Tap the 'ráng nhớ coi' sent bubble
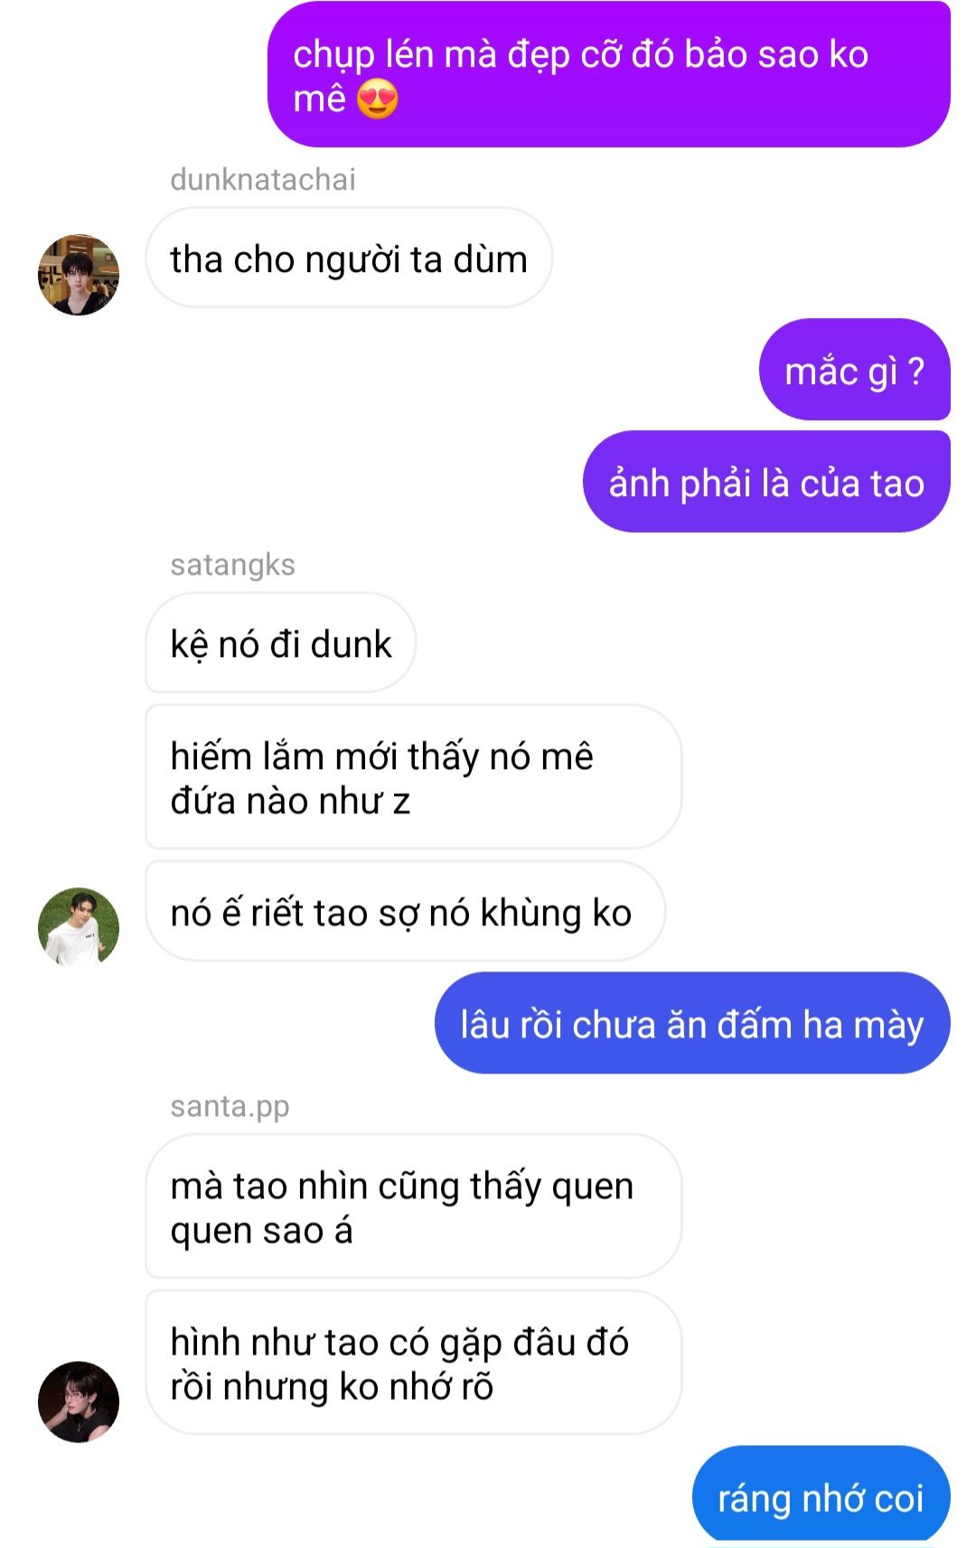The width and height of the screenshot is (976, 1548). click(821, 1496)
